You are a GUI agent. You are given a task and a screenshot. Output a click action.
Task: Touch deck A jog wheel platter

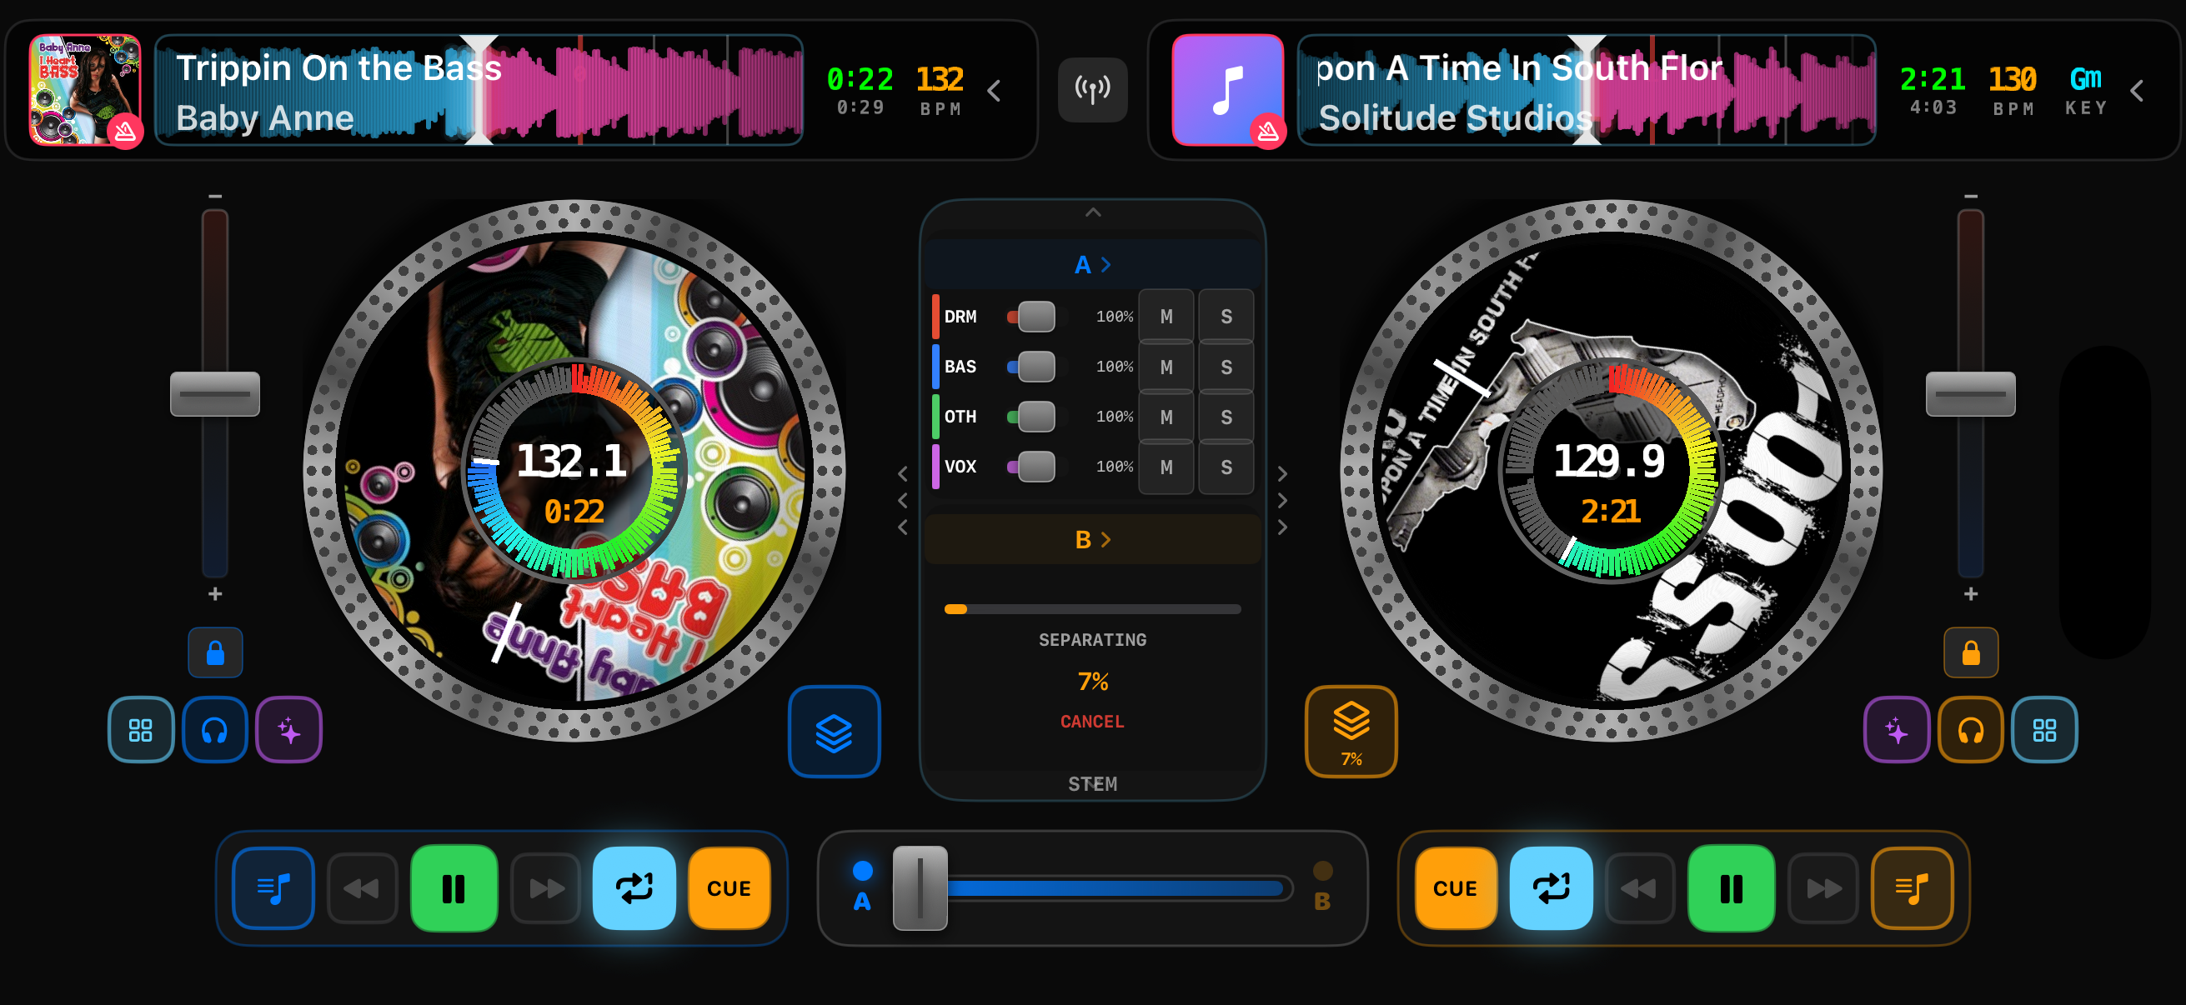click(x=574, y=471)
